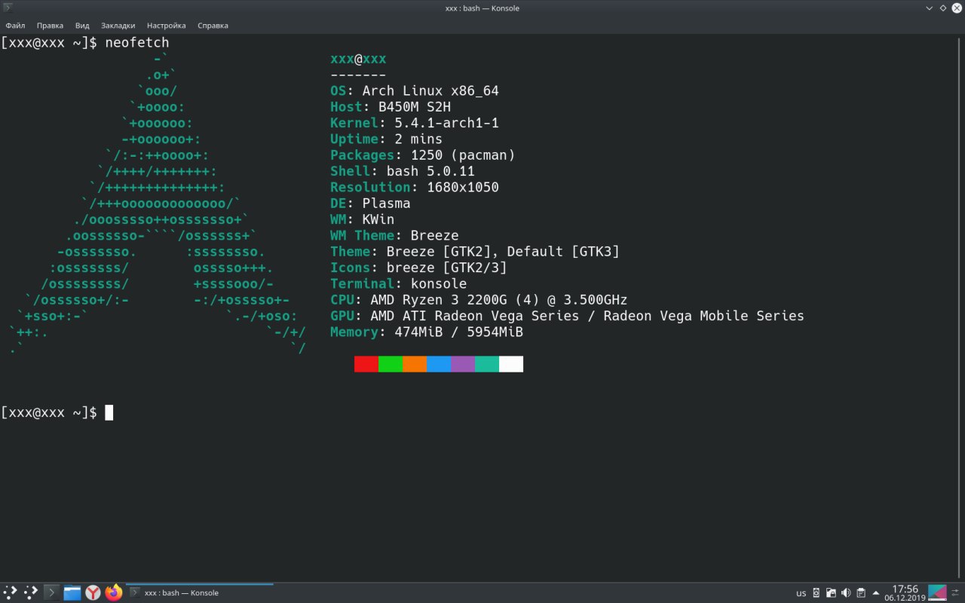Click the Konsole window icon in title bar
The image size is (965, 603).
[x=8, y=8]
